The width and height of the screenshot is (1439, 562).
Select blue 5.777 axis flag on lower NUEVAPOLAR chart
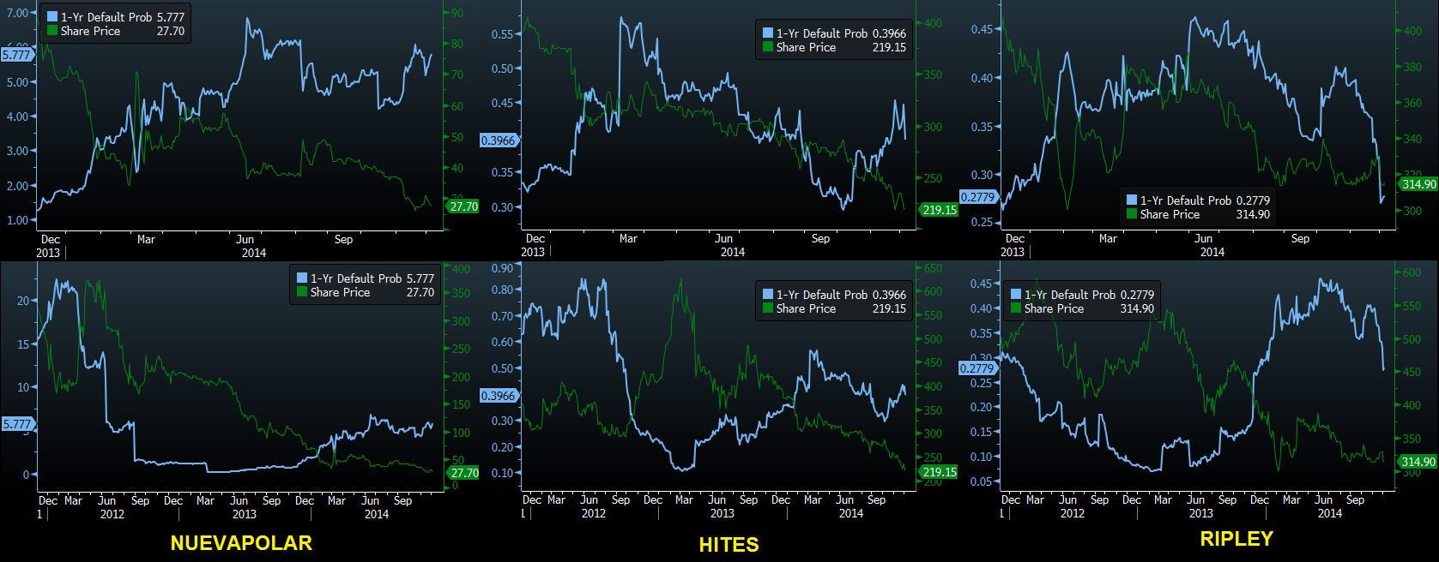[17, 424]
